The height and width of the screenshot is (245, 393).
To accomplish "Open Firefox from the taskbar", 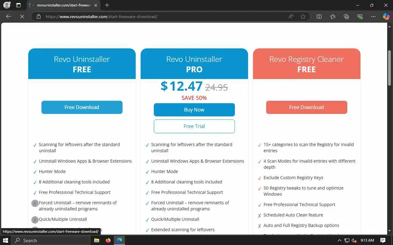I will [108, 240].
